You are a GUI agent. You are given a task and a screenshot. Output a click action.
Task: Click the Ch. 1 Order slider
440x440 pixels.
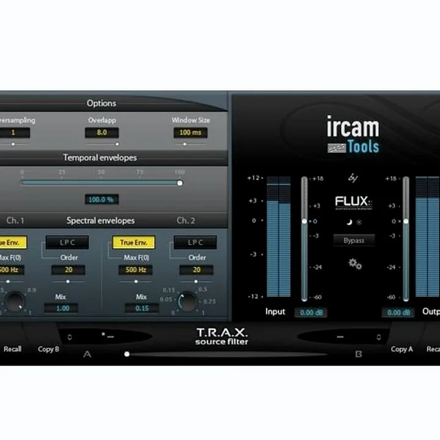click(x=68, y=282)
